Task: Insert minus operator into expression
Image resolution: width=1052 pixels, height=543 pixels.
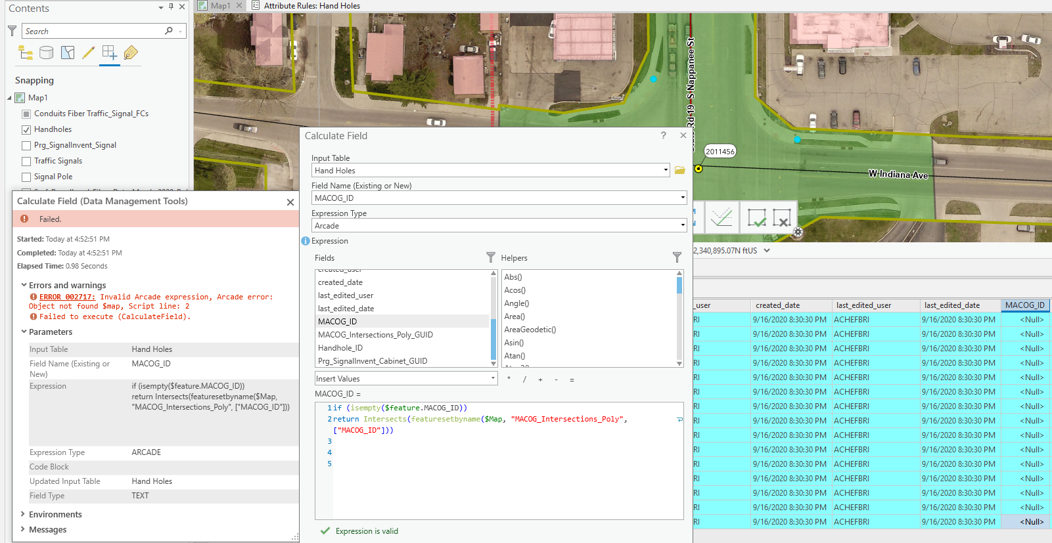Action: pyautogui.click(x=556, y=379)
